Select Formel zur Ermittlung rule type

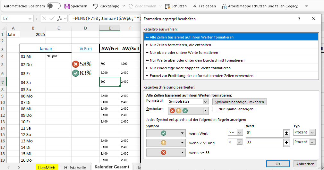(231, 76)
